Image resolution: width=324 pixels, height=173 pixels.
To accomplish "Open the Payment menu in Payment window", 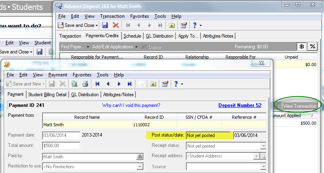I will pyautogui.click(x=58, y=75).
